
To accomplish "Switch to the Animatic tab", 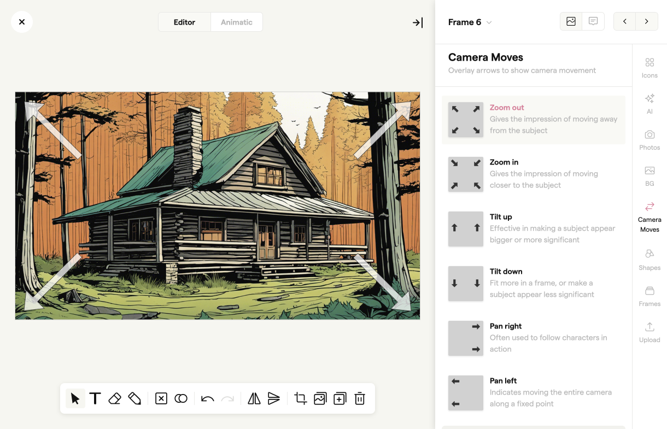I will (236, 22).
